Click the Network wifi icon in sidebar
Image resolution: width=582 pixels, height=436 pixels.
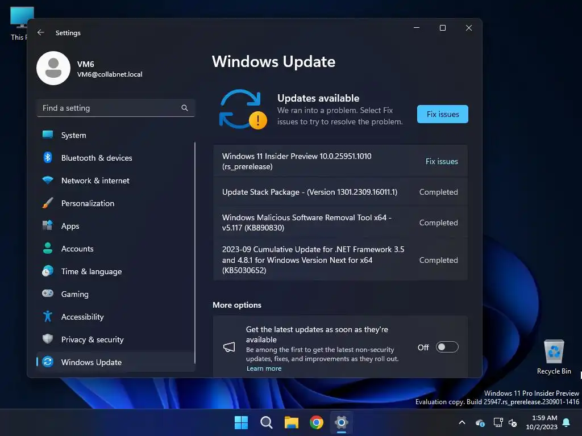(48, 180)
